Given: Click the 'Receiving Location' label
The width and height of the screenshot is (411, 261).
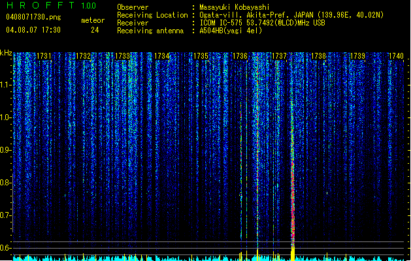Looking at the screenshot, I should (152, 15).
